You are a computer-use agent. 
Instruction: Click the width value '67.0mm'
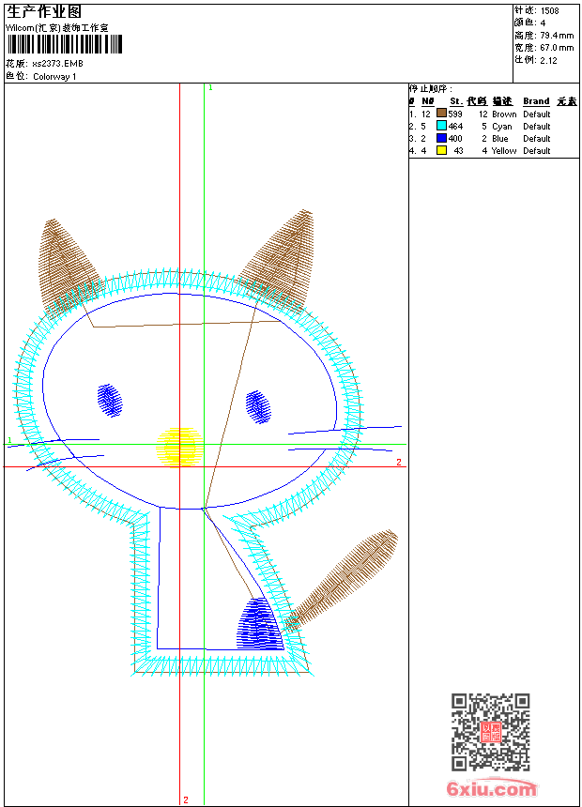[x=557, y=48]
